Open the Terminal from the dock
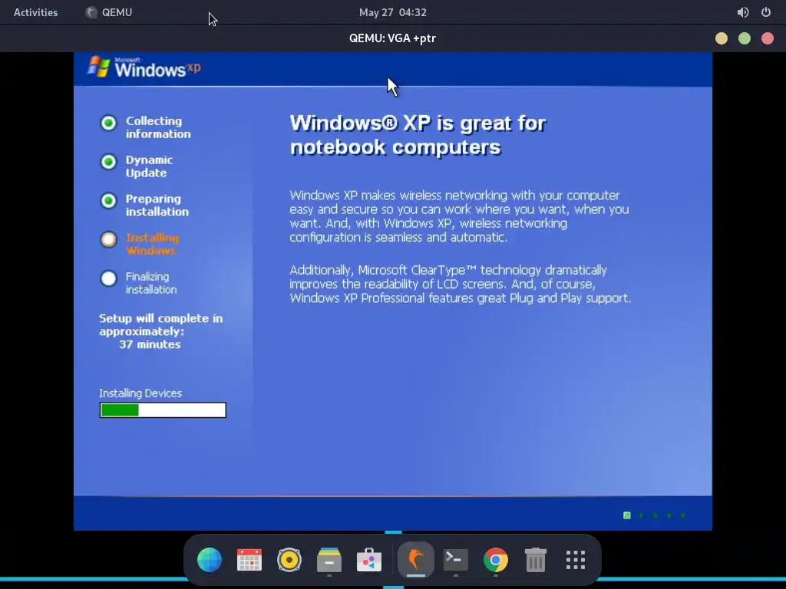 coord(456,559)
